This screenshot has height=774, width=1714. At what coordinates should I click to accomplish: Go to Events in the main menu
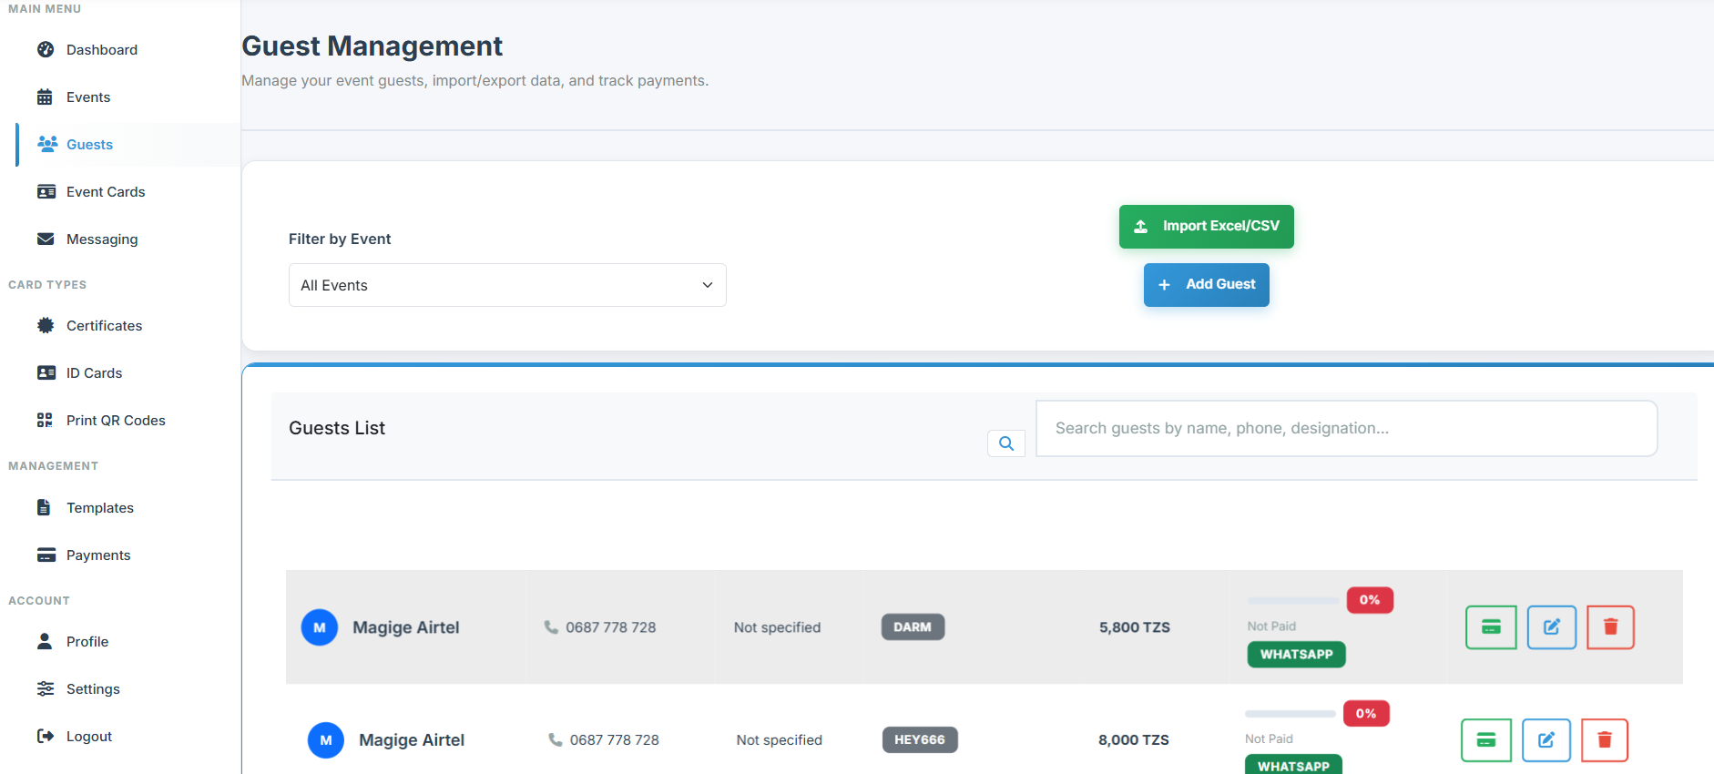click(x=88, y=97)
